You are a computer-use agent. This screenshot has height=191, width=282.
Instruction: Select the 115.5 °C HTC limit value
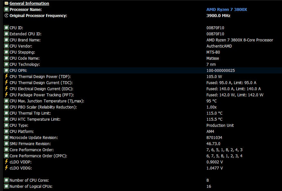coord(214,119)
